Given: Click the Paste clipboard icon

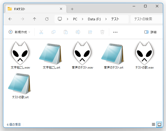Looking at the screenshot, I should click(66, 32).
